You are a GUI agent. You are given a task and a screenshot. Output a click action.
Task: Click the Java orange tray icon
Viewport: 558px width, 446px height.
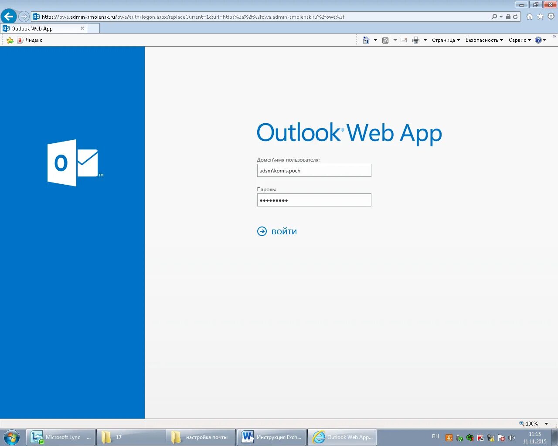[449, 438]
